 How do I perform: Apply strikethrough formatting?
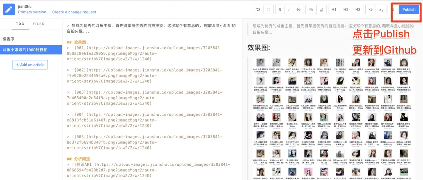click(x=298, y=10)
